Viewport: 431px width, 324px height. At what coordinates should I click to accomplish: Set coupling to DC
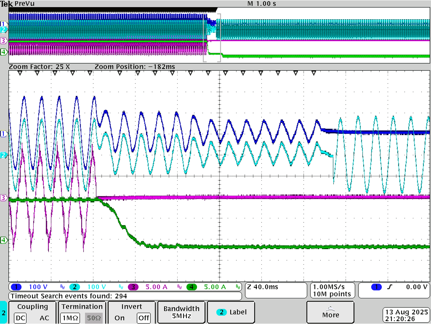20,318
